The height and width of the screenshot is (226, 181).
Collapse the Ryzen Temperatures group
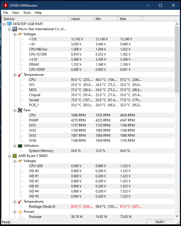(x=15, y=202)
